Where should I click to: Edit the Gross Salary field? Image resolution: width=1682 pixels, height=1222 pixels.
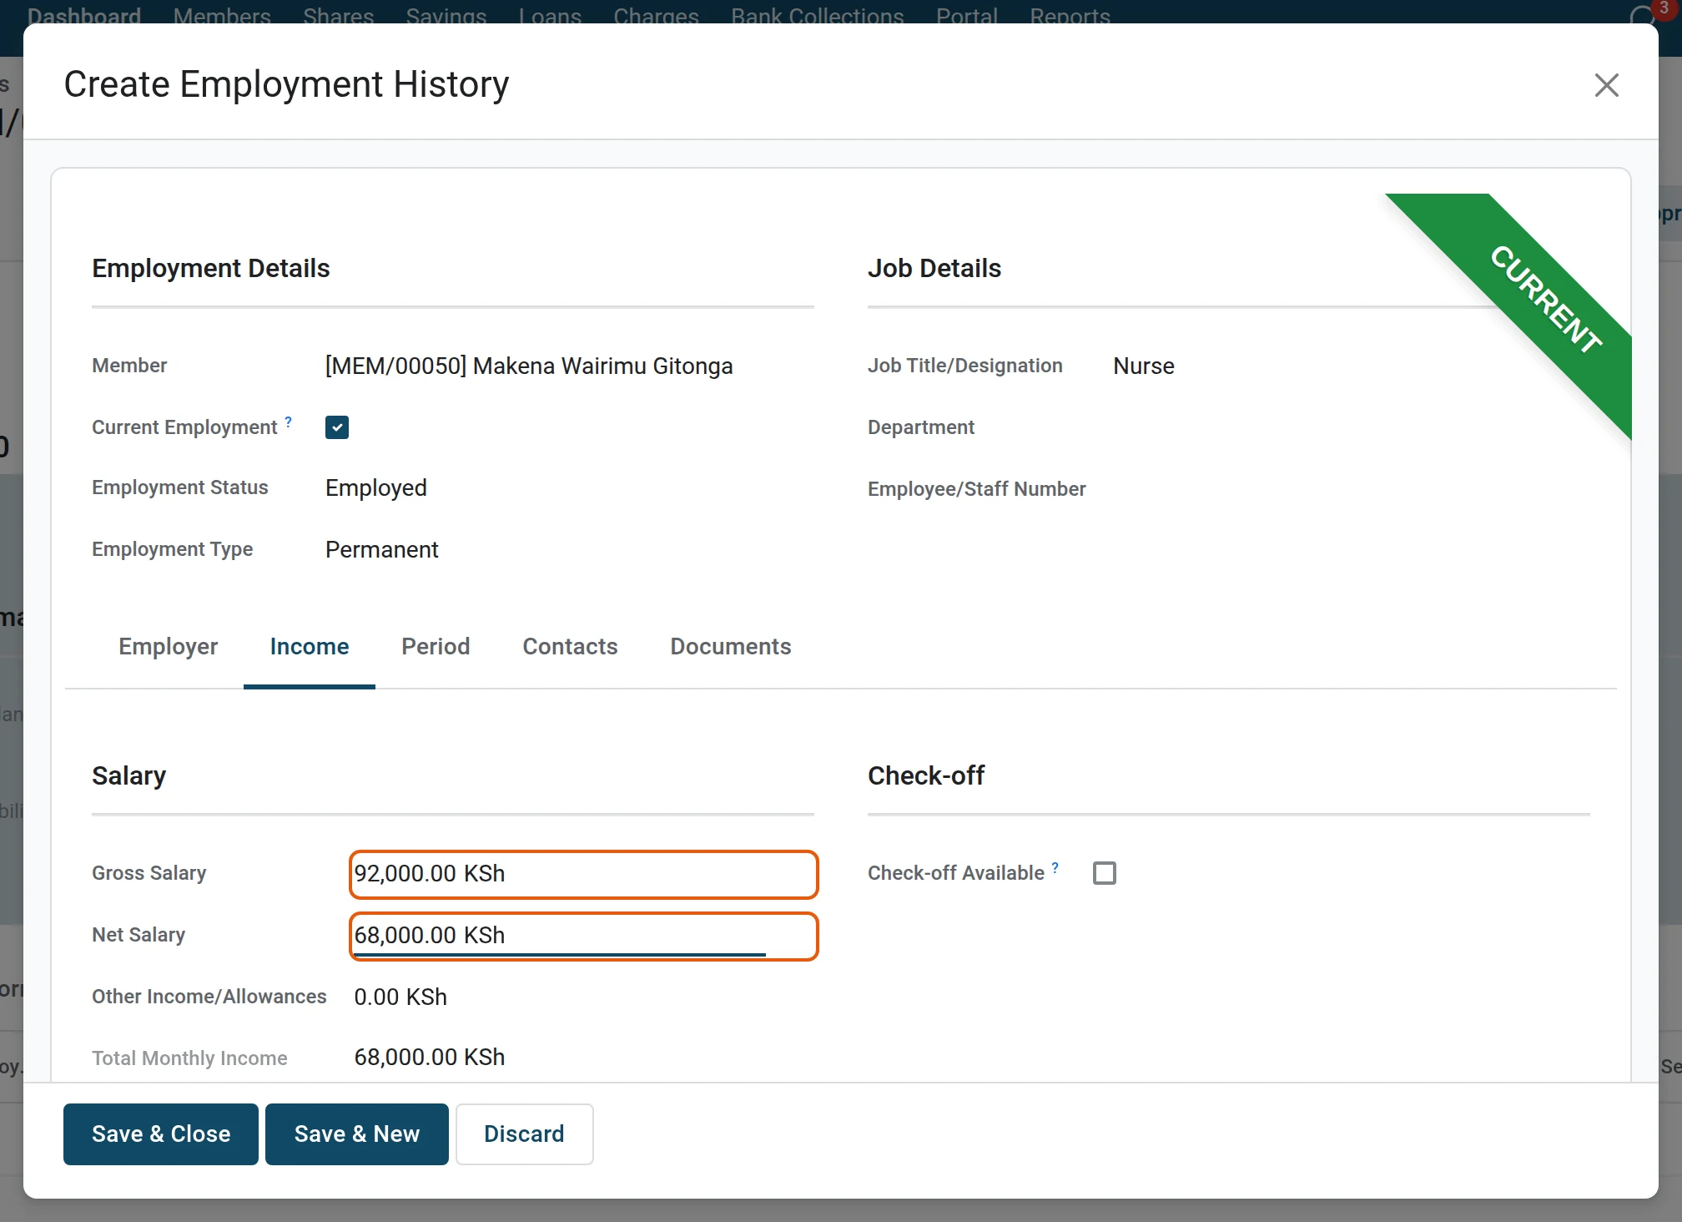(x=583, y=874)
